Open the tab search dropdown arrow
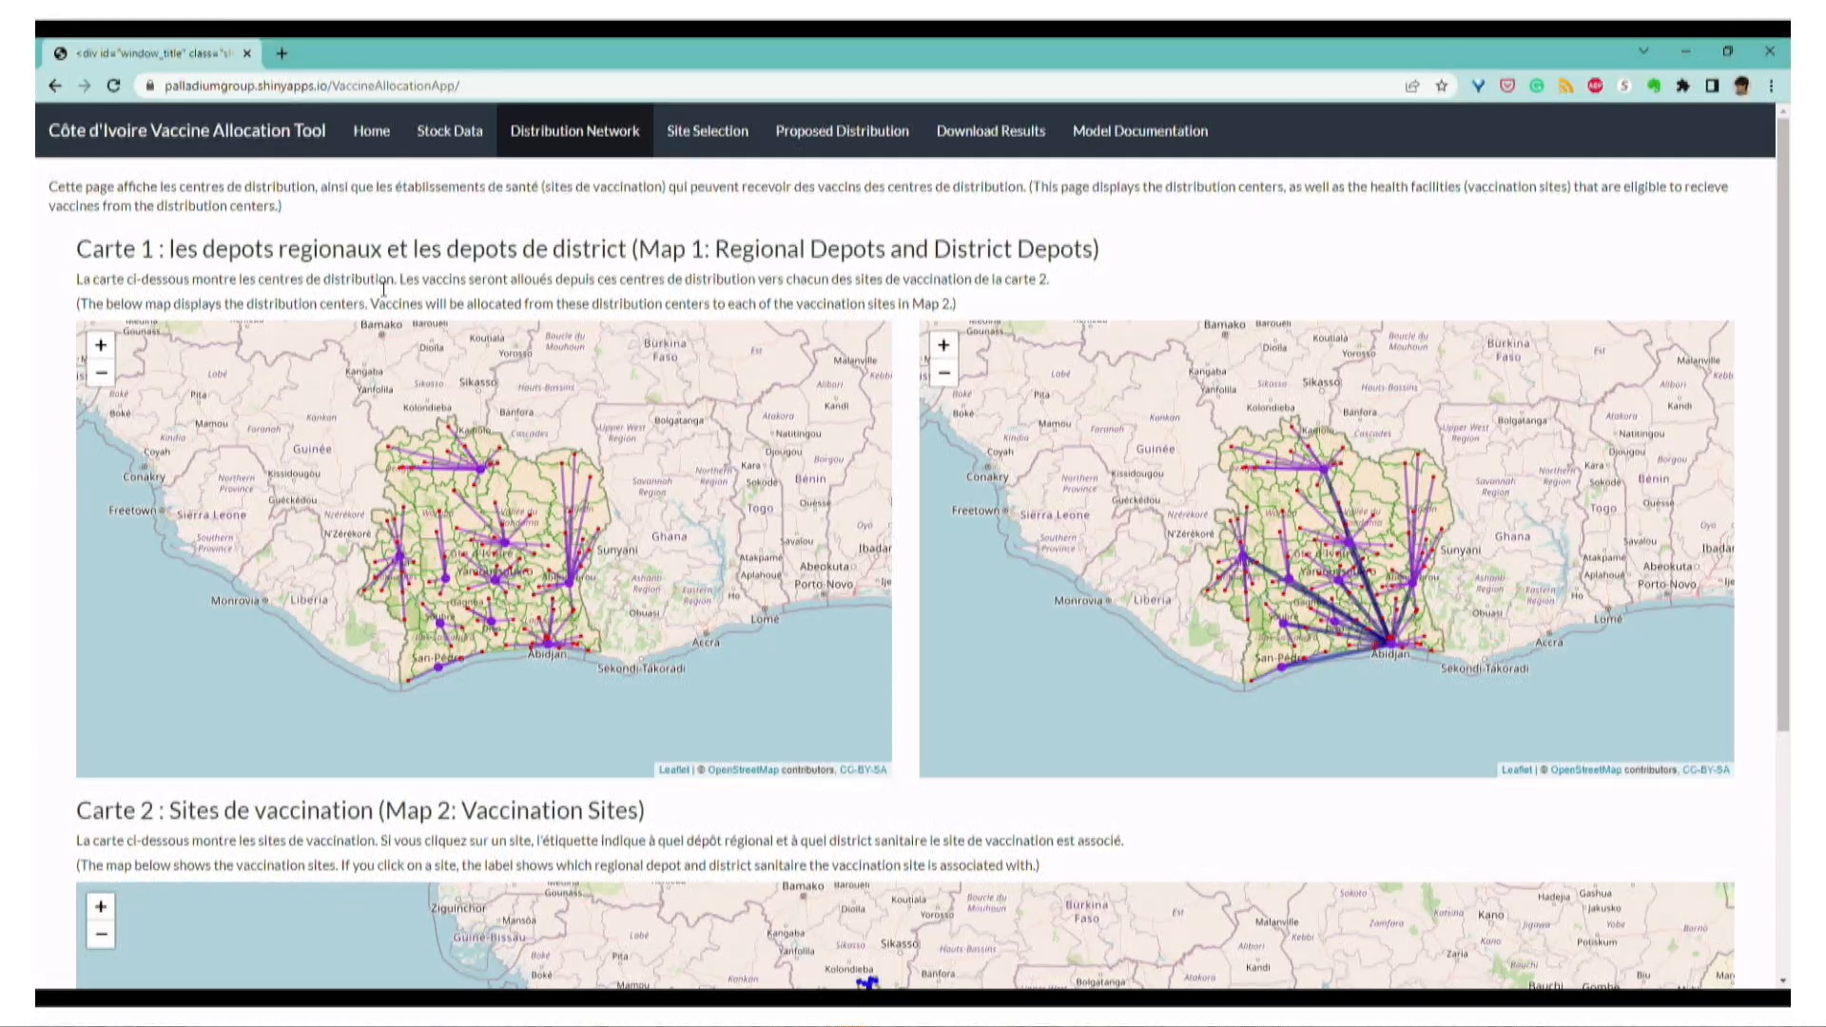The height and width of the screenshot is (1027, 1826). click(1644, 51)
